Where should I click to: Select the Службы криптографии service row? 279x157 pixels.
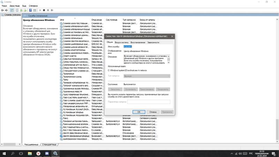[82, 50]
